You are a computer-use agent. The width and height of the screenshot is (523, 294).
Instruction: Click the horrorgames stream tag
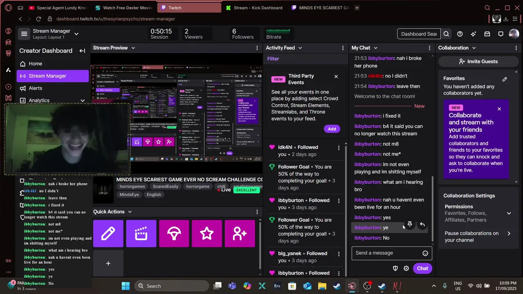coord(132,187)
